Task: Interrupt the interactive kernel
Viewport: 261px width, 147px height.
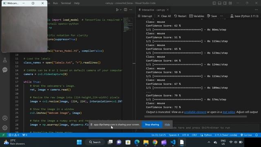Action: point(145,16)
